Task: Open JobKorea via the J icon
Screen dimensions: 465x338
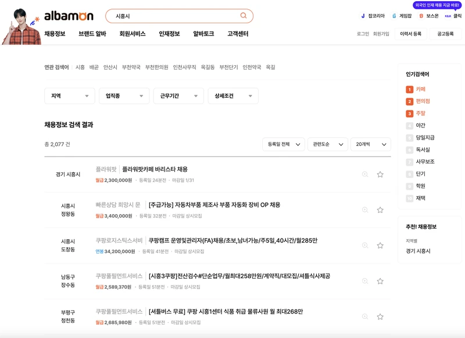Action: 363,15
